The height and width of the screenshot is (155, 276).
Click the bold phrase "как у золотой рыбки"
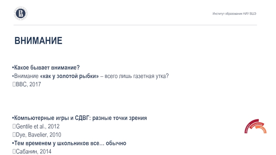(69, 76)
